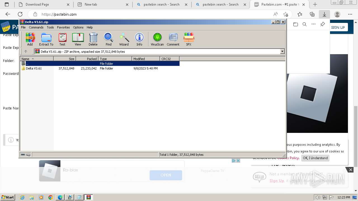This screenshot has width=358, height=201.
Task: Open the Find magnifier tool
Action: [x=109, y=39]
